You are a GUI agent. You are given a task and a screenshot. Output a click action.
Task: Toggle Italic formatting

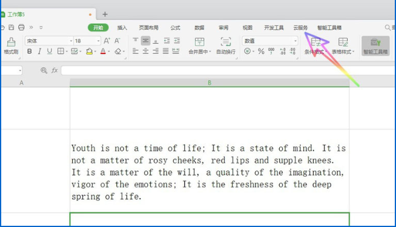[39, 51]
